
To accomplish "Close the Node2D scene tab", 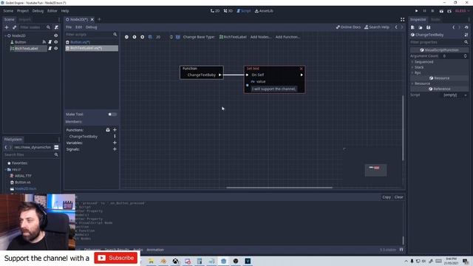I will (92, 19).
